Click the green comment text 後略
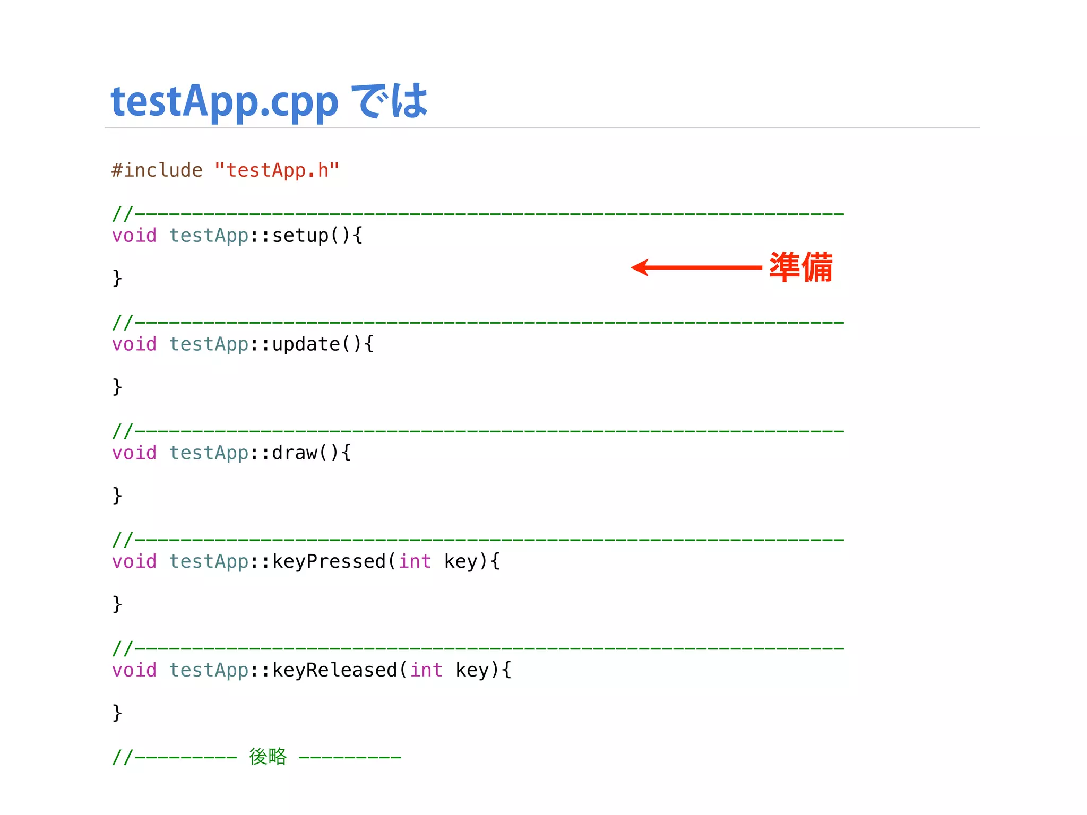The width and height of the screenshot is (1087, 815). pyautogui.click(x=268, y=757)
